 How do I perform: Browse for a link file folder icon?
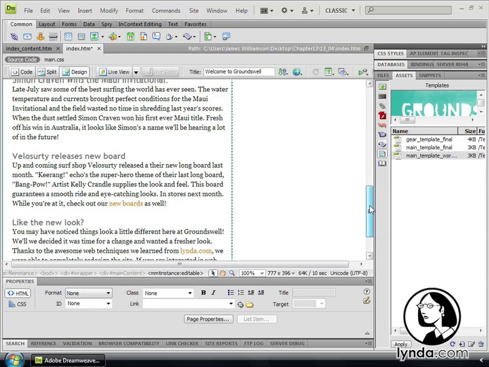click(x=250, y=305)
